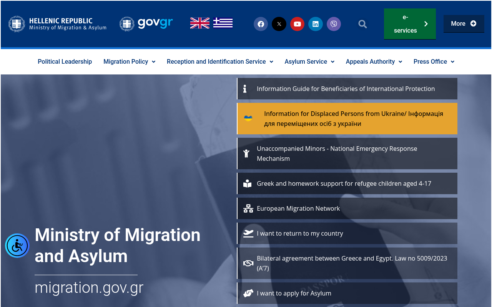Select I want to apply for Asylum
The width and height of the screenshot is (492, 307).
(x=347, y=293)
